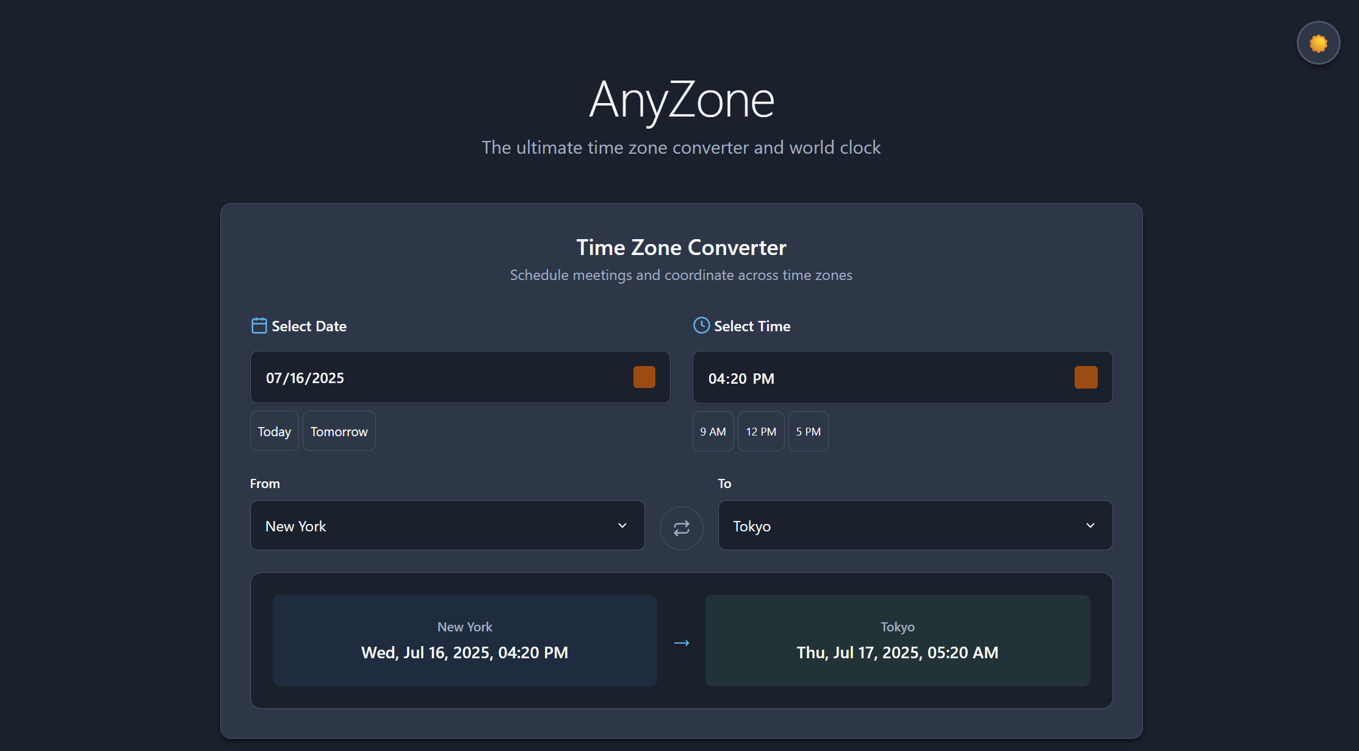Open the New York time zone selector

(427, 525)
